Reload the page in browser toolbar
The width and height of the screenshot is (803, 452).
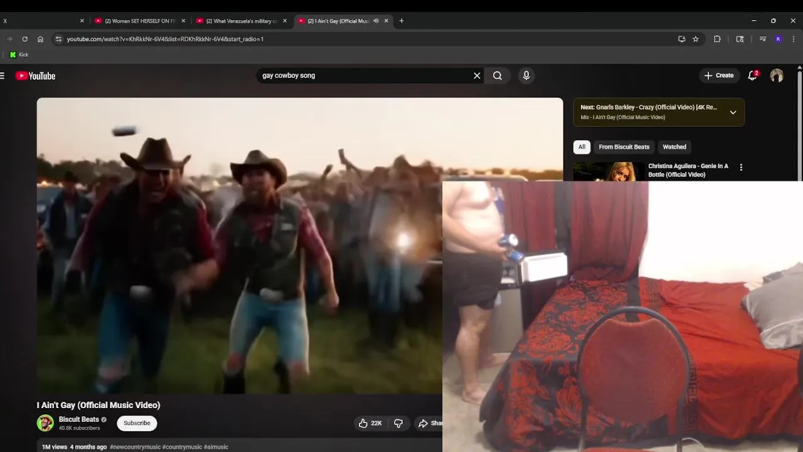[24, 39]
